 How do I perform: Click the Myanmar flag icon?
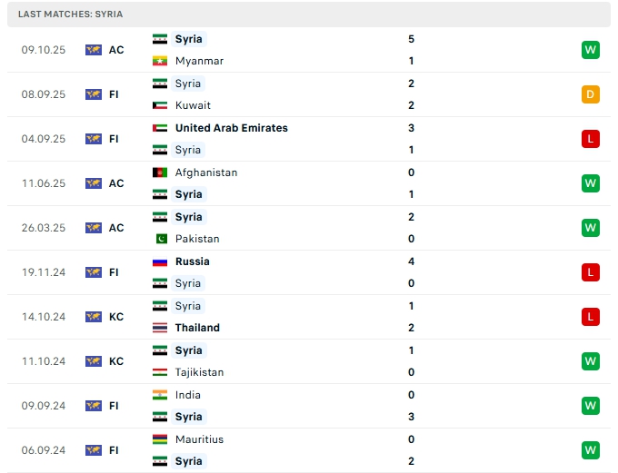160,61
